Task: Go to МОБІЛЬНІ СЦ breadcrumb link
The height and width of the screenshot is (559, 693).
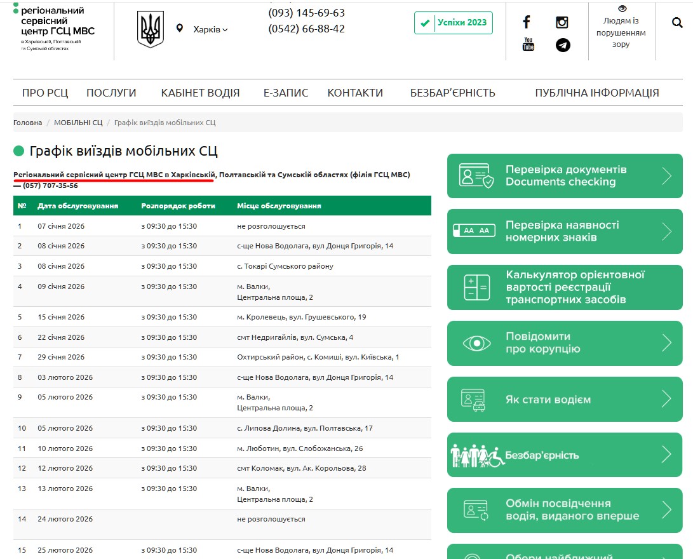Action: (x=78, y=123)
